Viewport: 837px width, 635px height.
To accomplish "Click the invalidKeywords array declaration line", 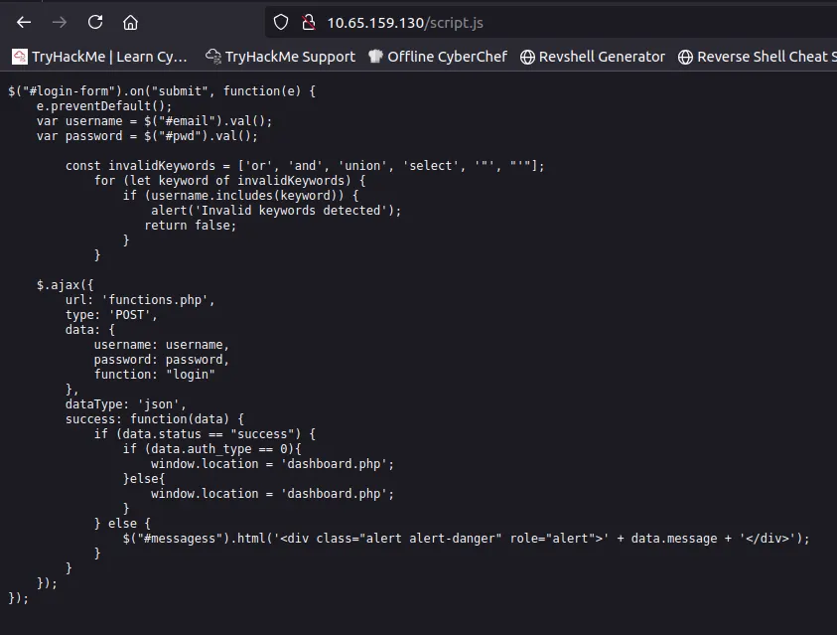I will (305, 166).
